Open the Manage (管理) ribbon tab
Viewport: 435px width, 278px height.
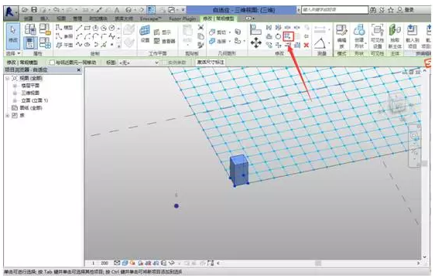click(77, 19)
